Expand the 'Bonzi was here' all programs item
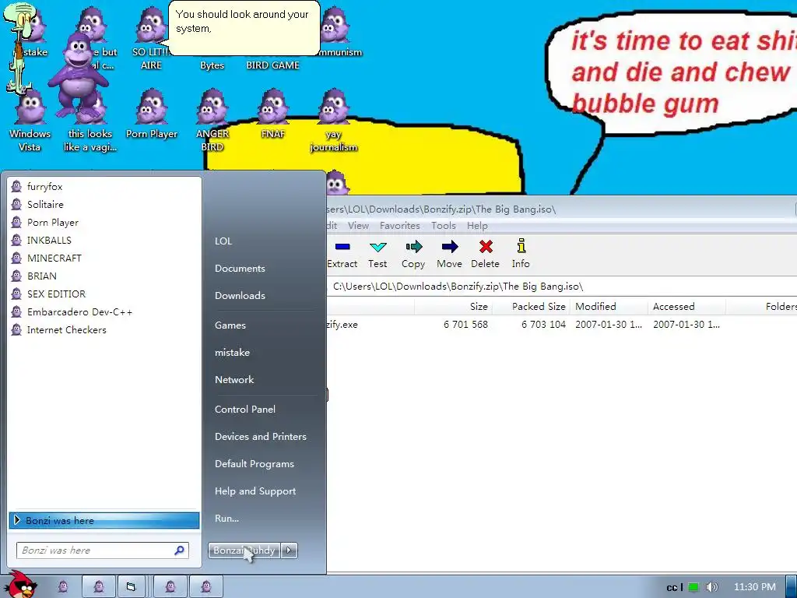The width and height of the screenshot is (797, 598). (x=104, y=520)
